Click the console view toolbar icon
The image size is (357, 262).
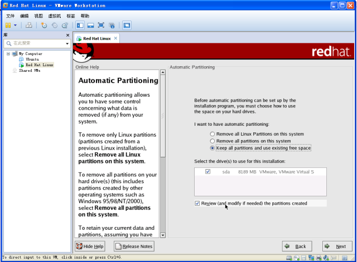click(127, 25)
